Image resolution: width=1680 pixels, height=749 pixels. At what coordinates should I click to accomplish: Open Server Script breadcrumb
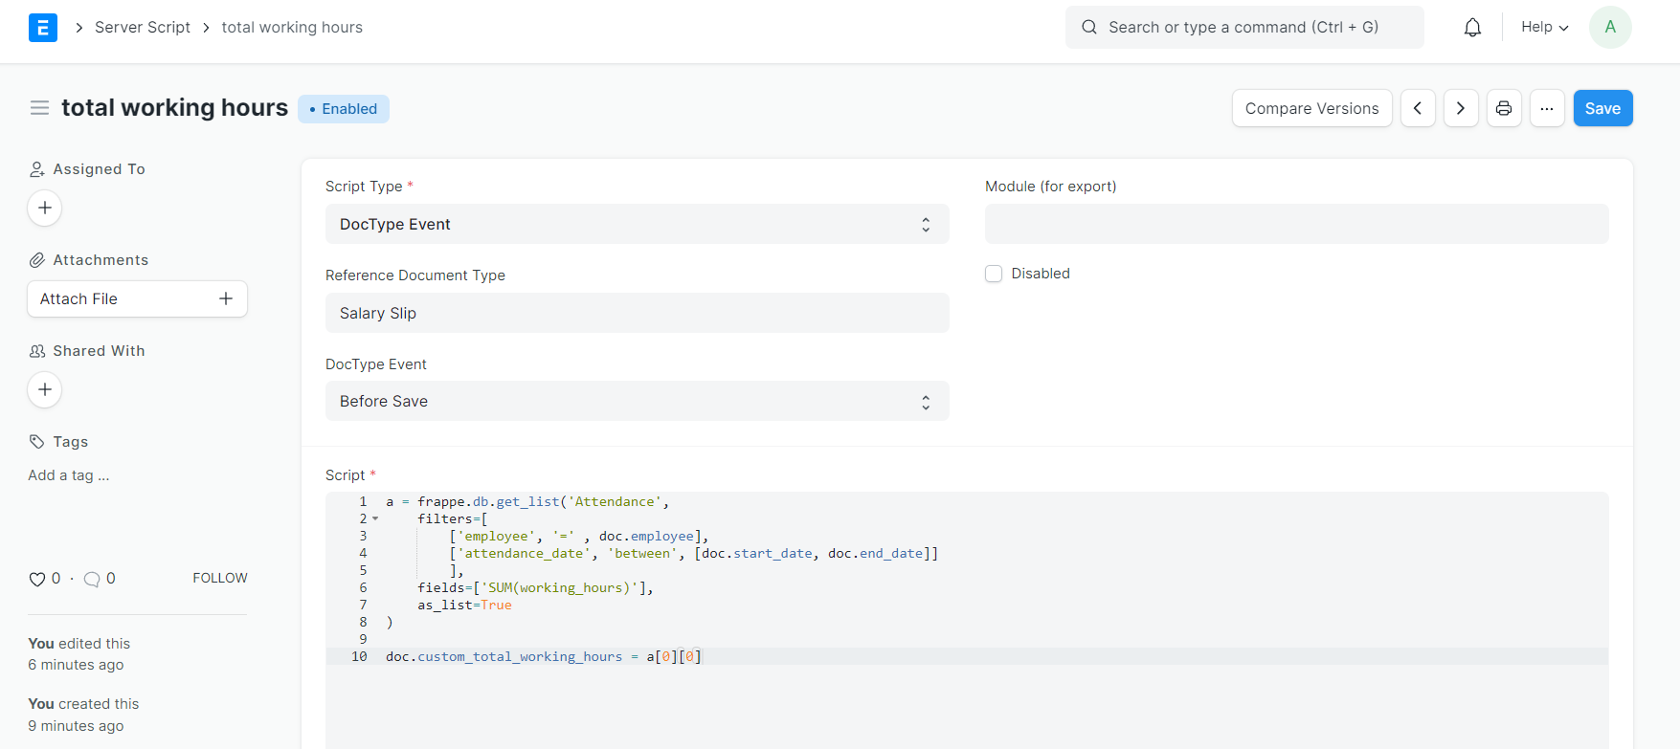click(x=143, y=27)
